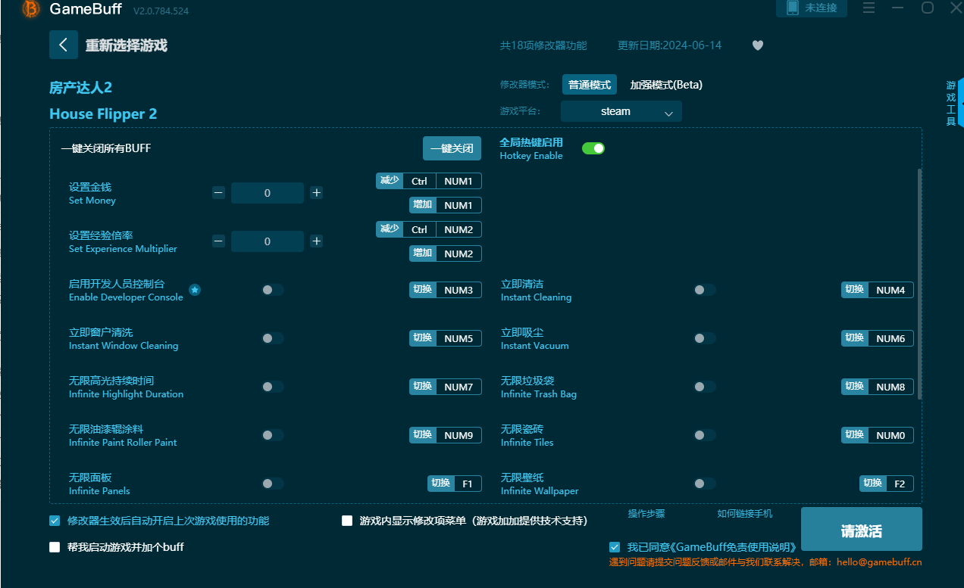964x588 pixels.
Task: Click the NUM6 hotkey for Instant Vacuum
Action: (878, 338)
